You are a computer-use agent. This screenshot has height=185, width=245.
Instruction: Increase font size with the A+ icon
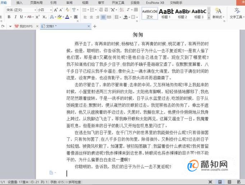click(56, 10)
